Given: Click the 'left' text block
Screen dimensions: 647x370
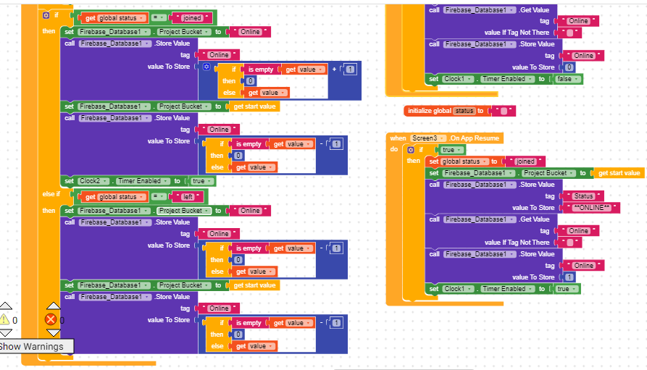Looking at the screenshot, I should pos(188,197).
